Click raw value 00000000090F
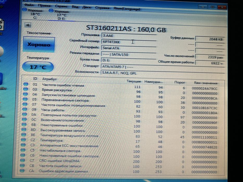The height and width of the screenshot is (182, 243). (204, 122)
